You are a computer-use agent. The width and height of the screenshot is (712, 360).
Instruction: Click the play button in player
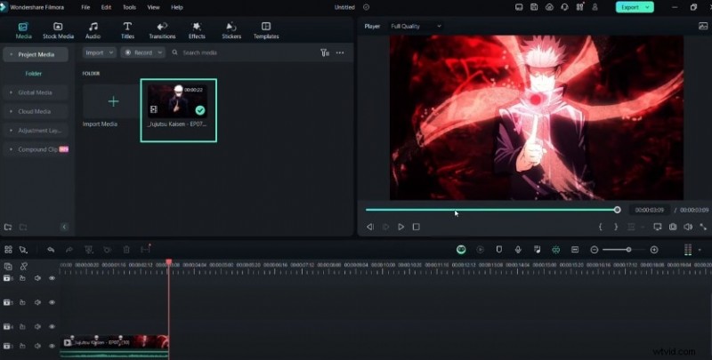point(401,227)
